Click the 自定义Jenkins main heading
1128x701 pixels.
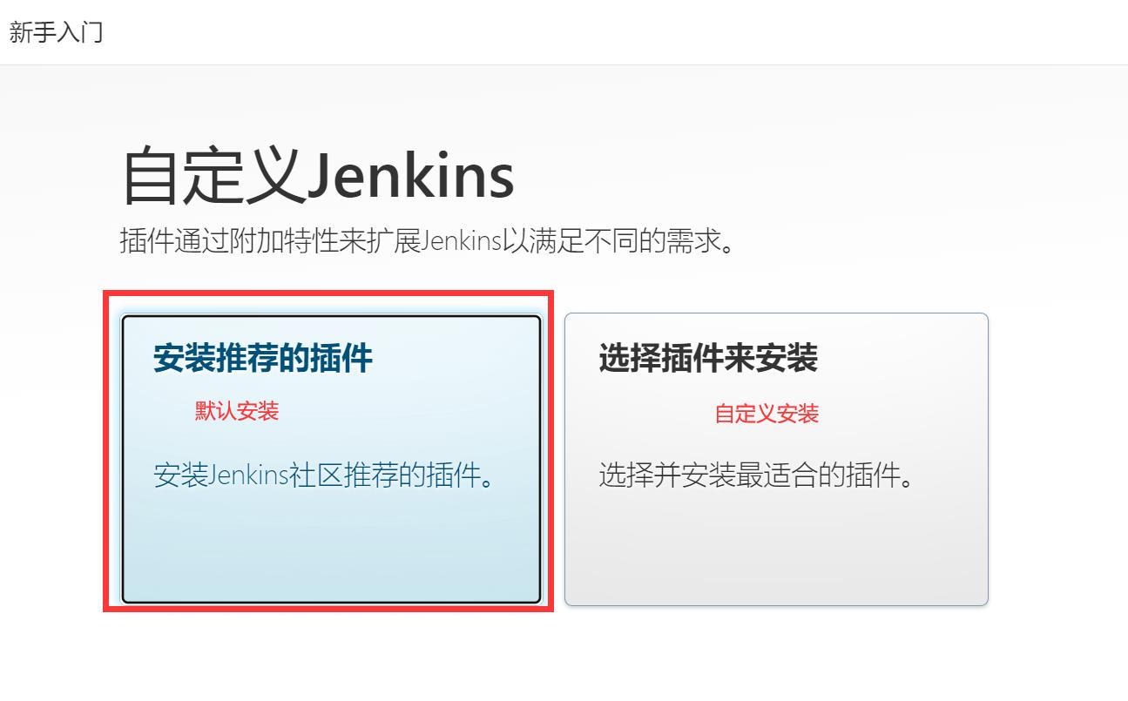point(318,176)
